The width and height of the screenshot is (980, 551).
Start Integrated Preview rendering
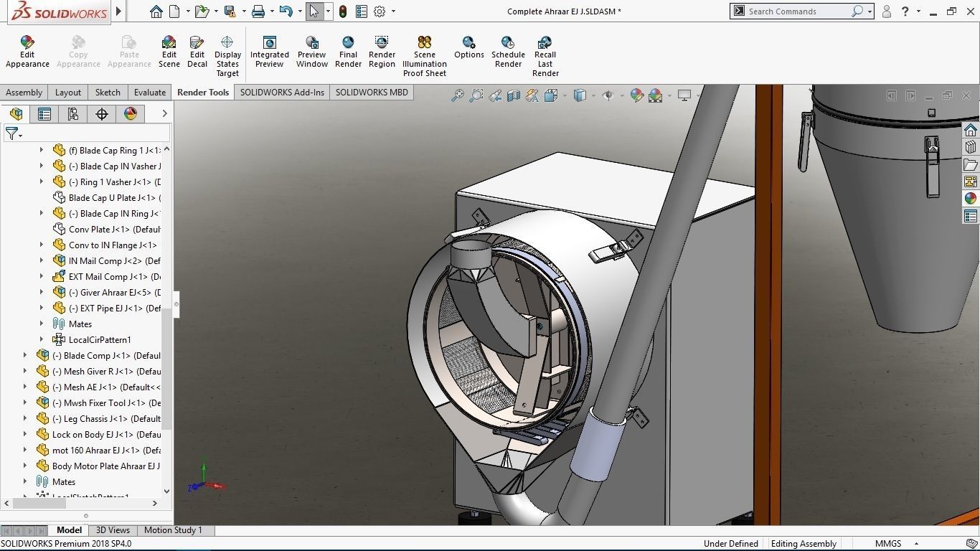click(270, 52)
